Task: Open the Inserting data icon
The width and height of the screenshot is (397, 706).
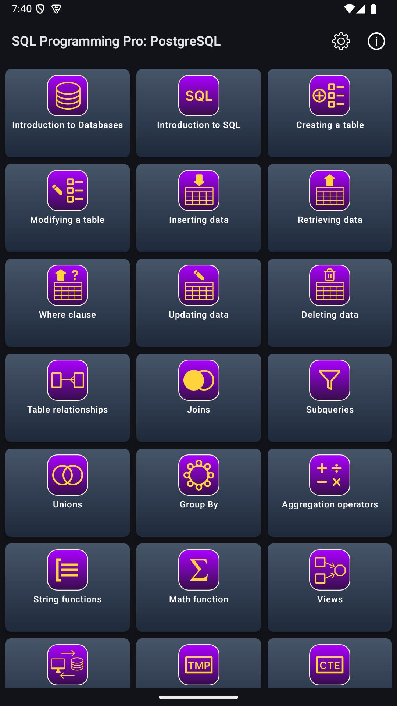Action: click(x=199, y=190)
